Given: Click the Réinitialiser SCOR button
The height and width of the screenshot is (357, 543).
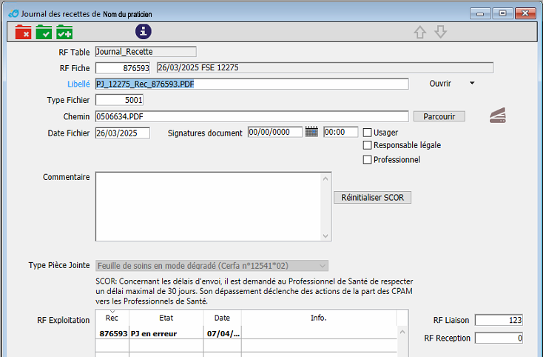Looking at the screenshot, I should click(373, 198).
